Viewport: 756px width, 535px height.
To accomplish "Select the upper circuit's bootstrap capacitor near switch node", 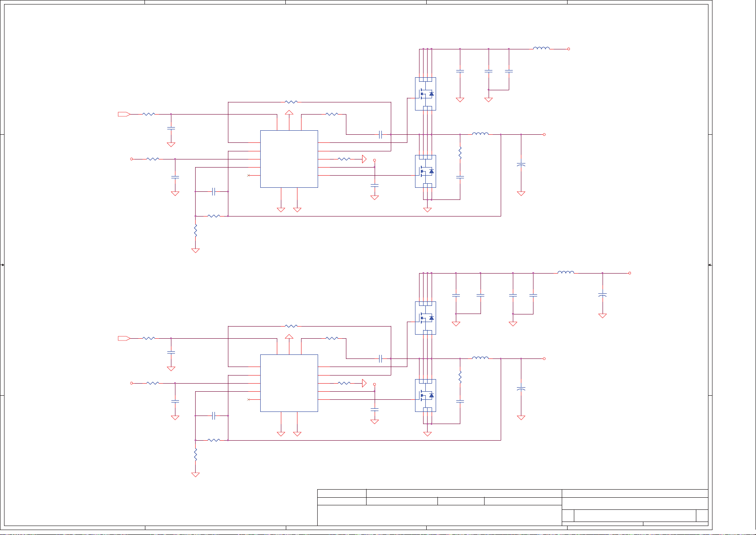I will click(x=380, y=134).
